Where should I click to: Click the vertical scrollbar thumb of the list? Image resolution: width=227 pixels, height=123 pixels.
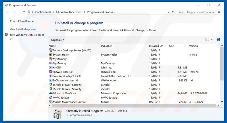222,64
